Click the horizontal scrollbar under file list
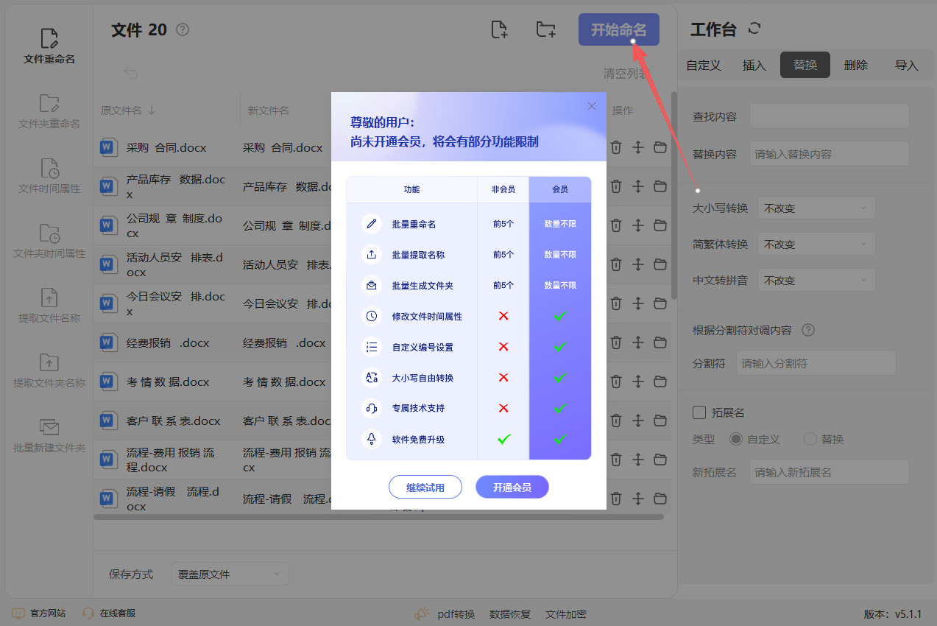The height and width of the screenshot is (626, 937). coord(378,517)
